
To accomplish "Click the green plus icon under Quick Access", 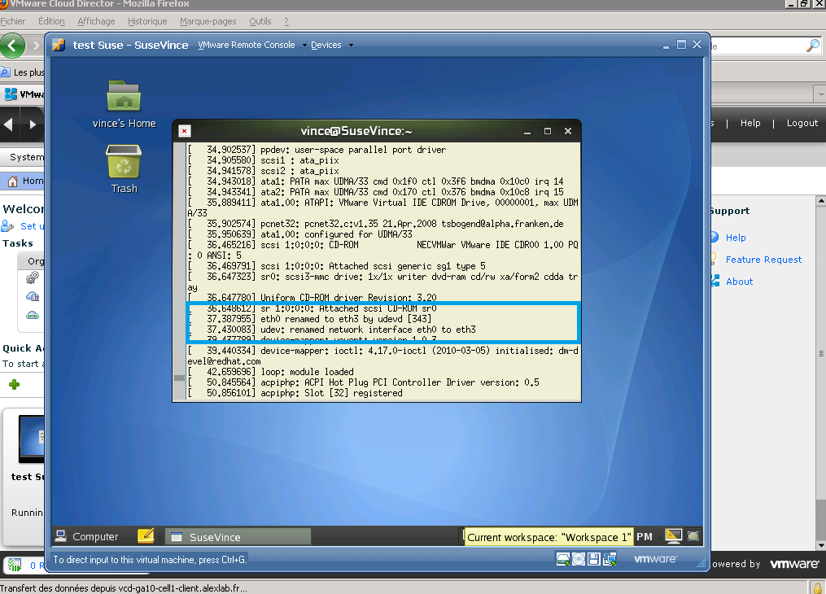I will [14, 384].
